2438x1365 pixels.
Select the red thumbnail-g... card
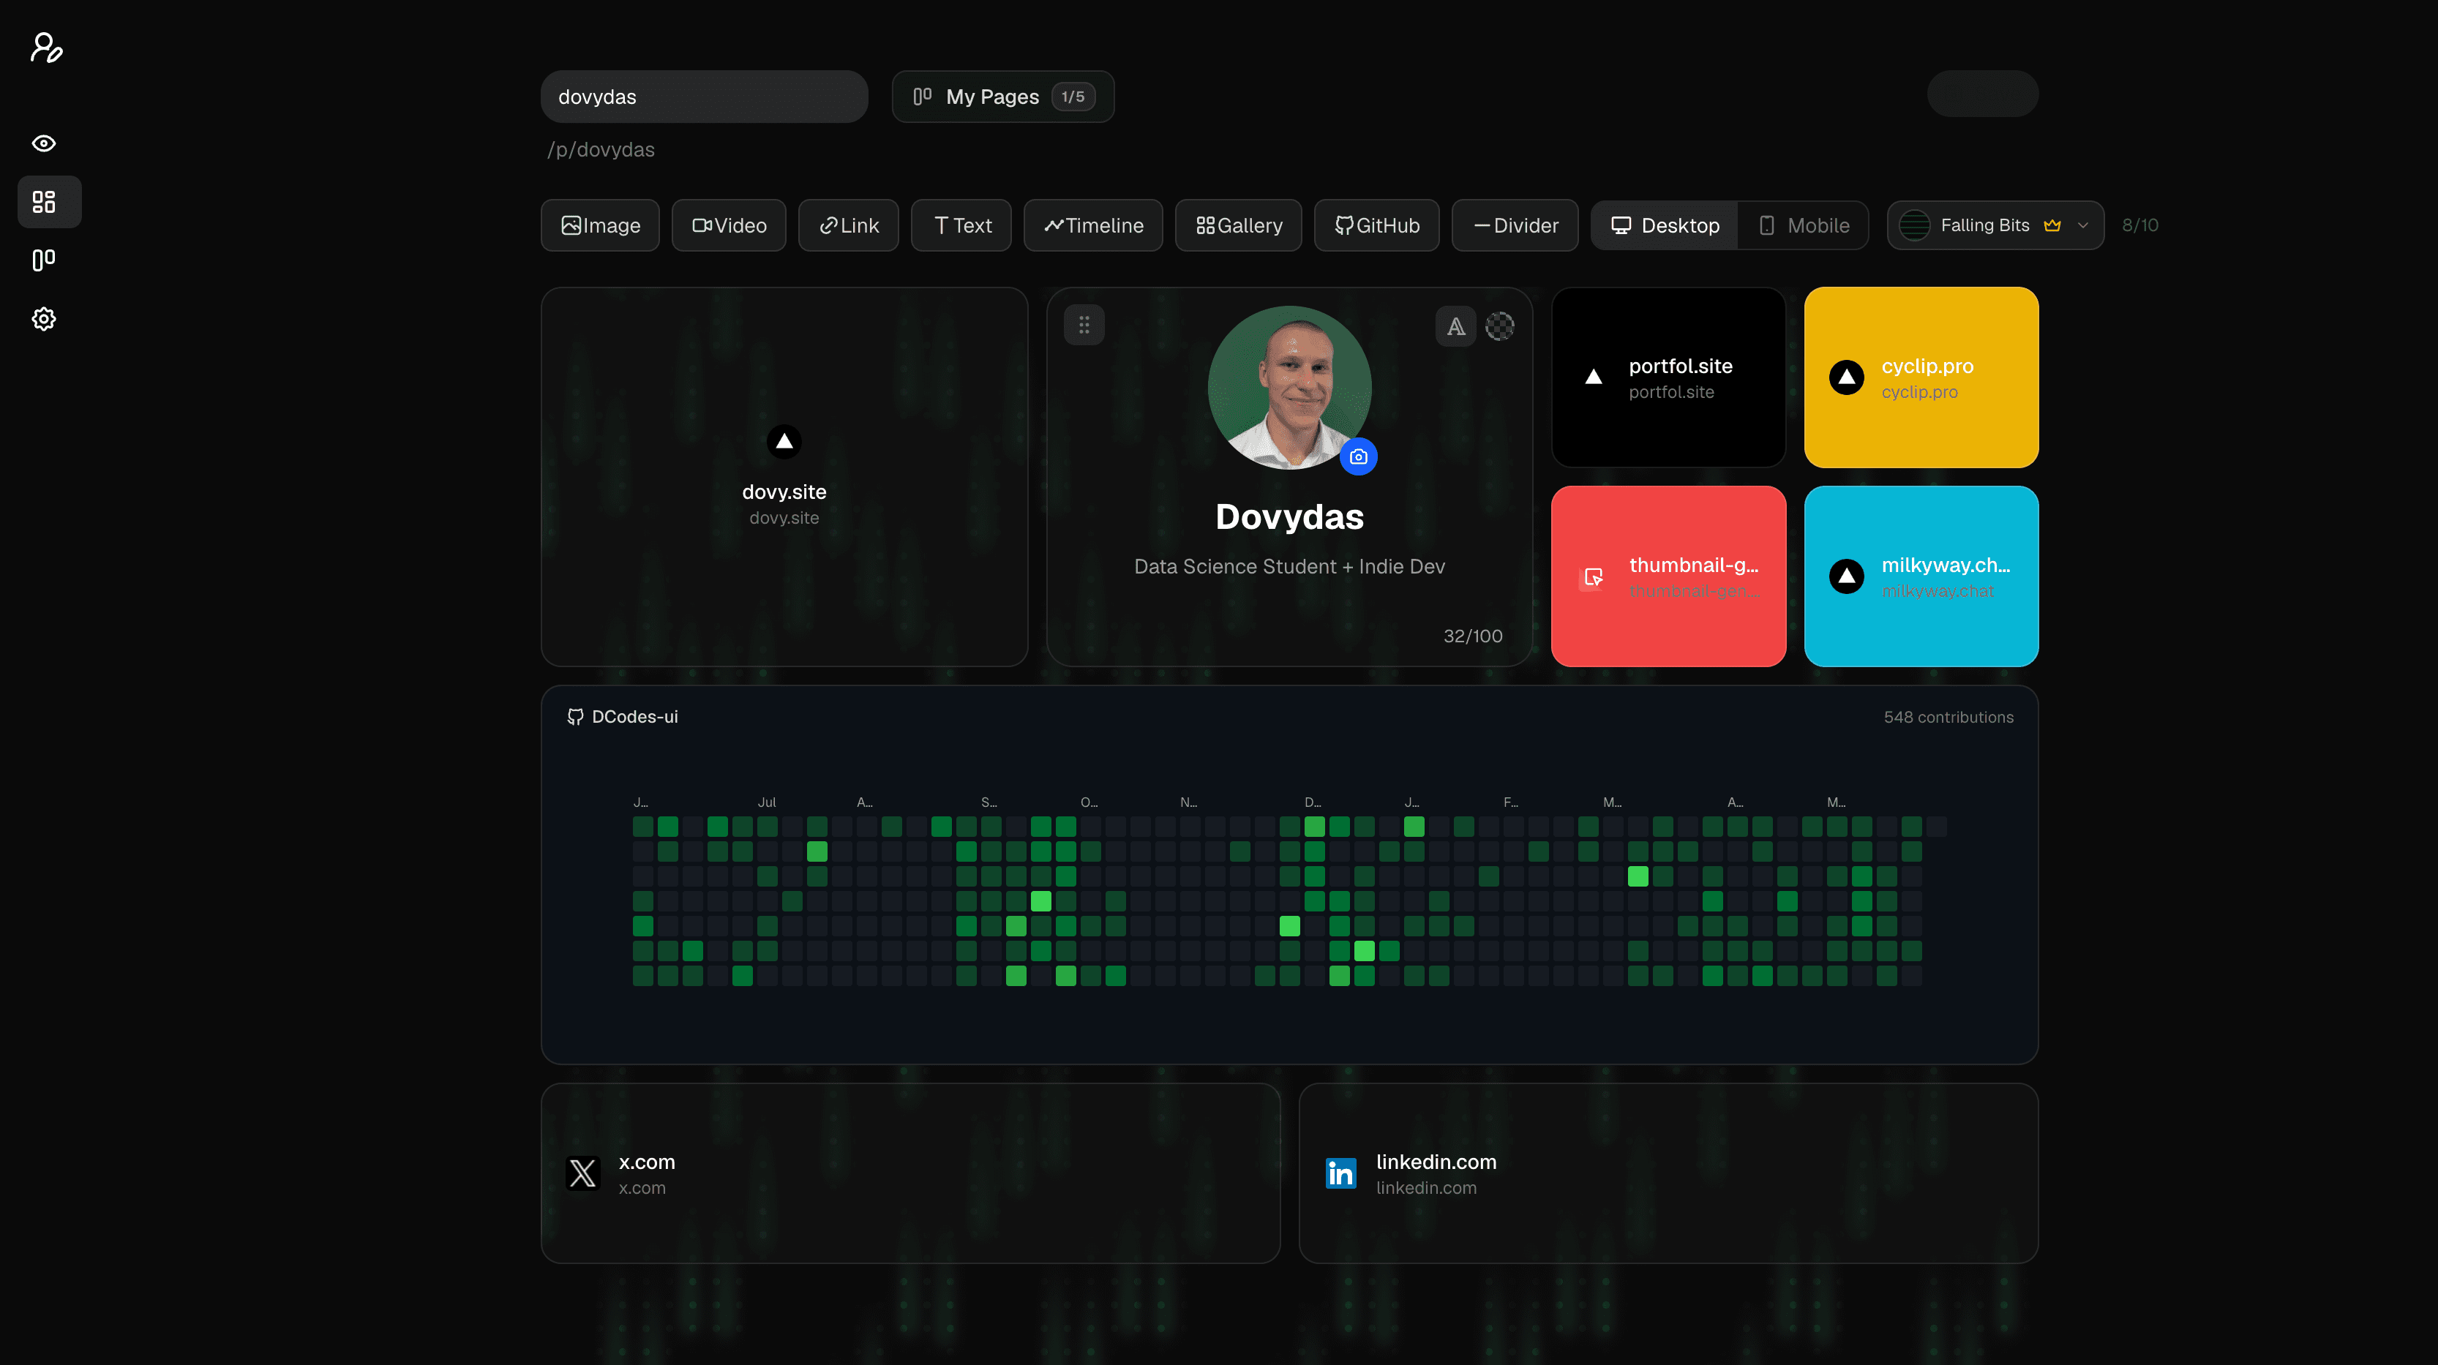(1668, 576)
